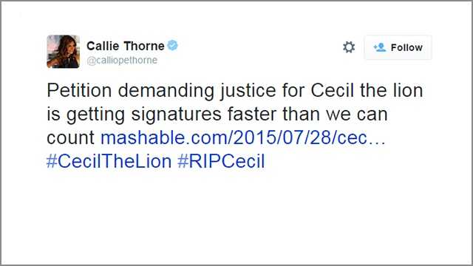Open the mashable.com/2015/07/28 article link
The width and height of the screenshot is (473, 266).
click(x=243, y=137)
